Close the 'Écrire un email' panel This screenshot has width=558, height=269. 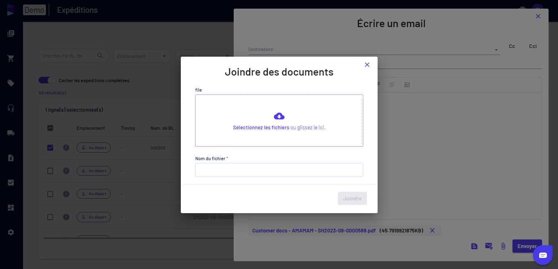(x=538, y=16)
